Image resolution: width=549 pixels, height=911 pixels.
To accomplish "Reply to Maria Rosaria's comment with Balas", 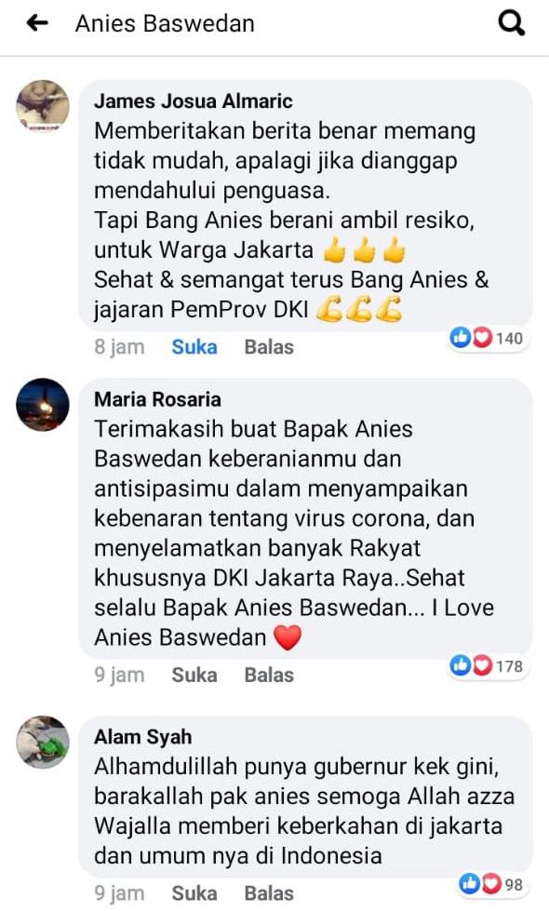I will tap(269, 676).
